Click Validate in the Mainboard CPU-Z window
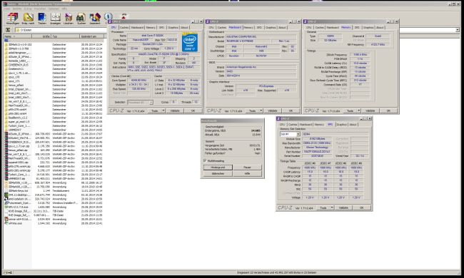464x278 pixels. [x=273, y=110]
